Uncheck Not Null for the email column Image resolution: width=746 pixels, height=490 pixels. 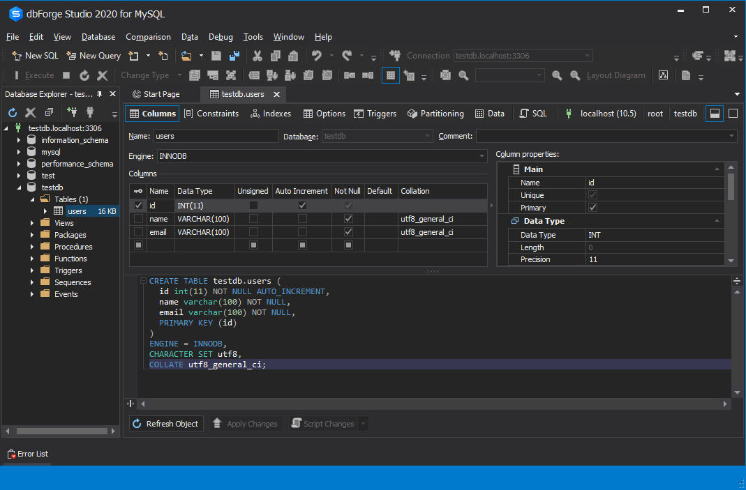pos(348,232)
